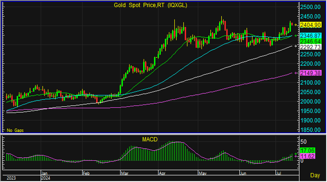Viewport: 327px width, 182px height.
Task: Click the No Gaps setting label
Action: pyautogui.click(x=15, y=130)
